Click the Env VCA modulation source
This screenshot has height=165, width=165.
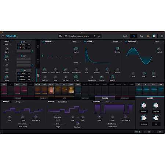click(x=37, y=89)
